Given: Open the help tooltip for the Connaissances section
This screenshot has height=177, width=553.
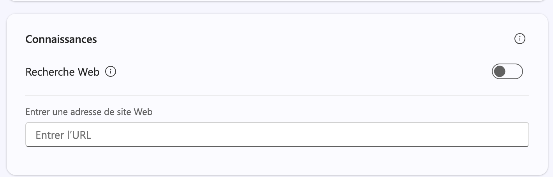Looking at the screenshot, I should click(x=520, y=39).
